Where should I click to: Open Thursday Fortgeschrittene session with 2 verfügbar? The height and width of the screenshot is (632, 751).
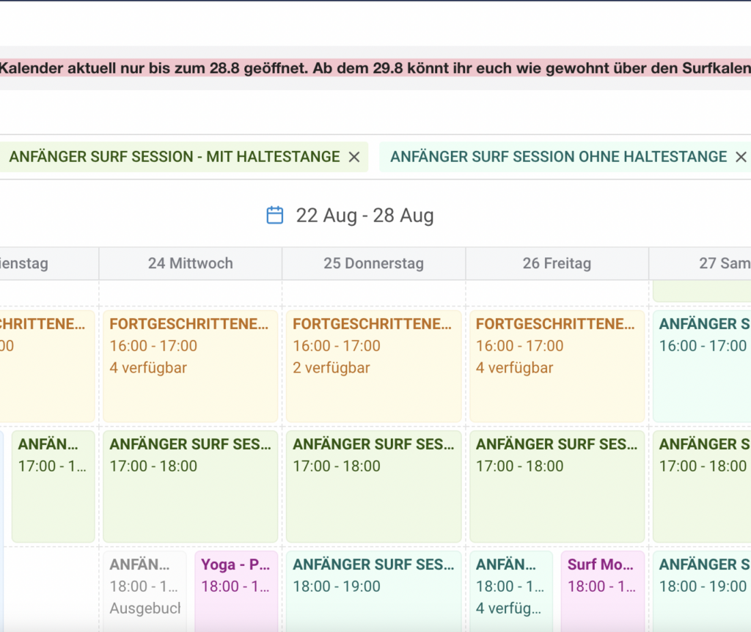coord(373,367)
